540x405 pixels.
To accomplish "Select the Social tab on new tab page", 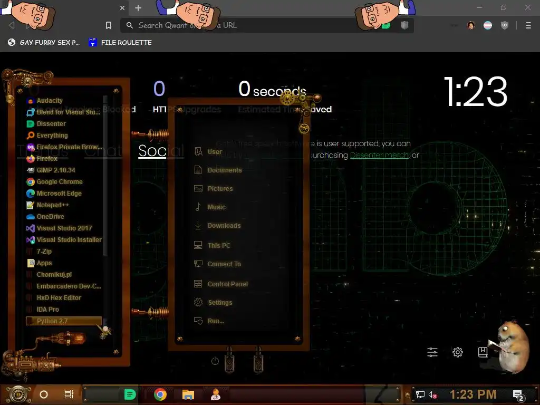I will [161, 151].
